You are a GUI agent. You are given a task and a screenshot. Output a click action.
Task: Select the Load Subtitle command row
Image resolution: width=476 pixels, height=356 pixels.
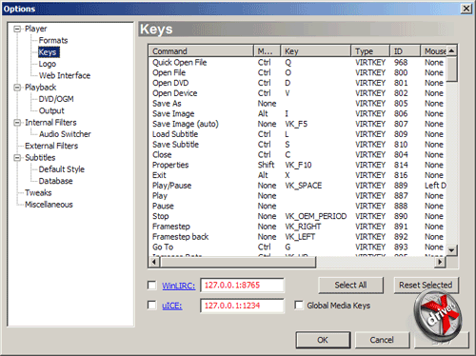(298, 134)
